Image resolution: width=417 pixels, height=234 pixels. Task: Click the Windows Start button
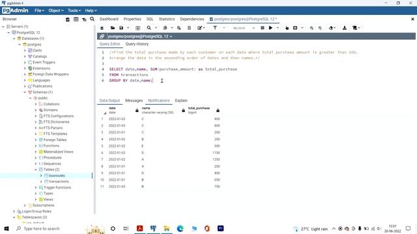pyautogui.click(x=7, y=228)
